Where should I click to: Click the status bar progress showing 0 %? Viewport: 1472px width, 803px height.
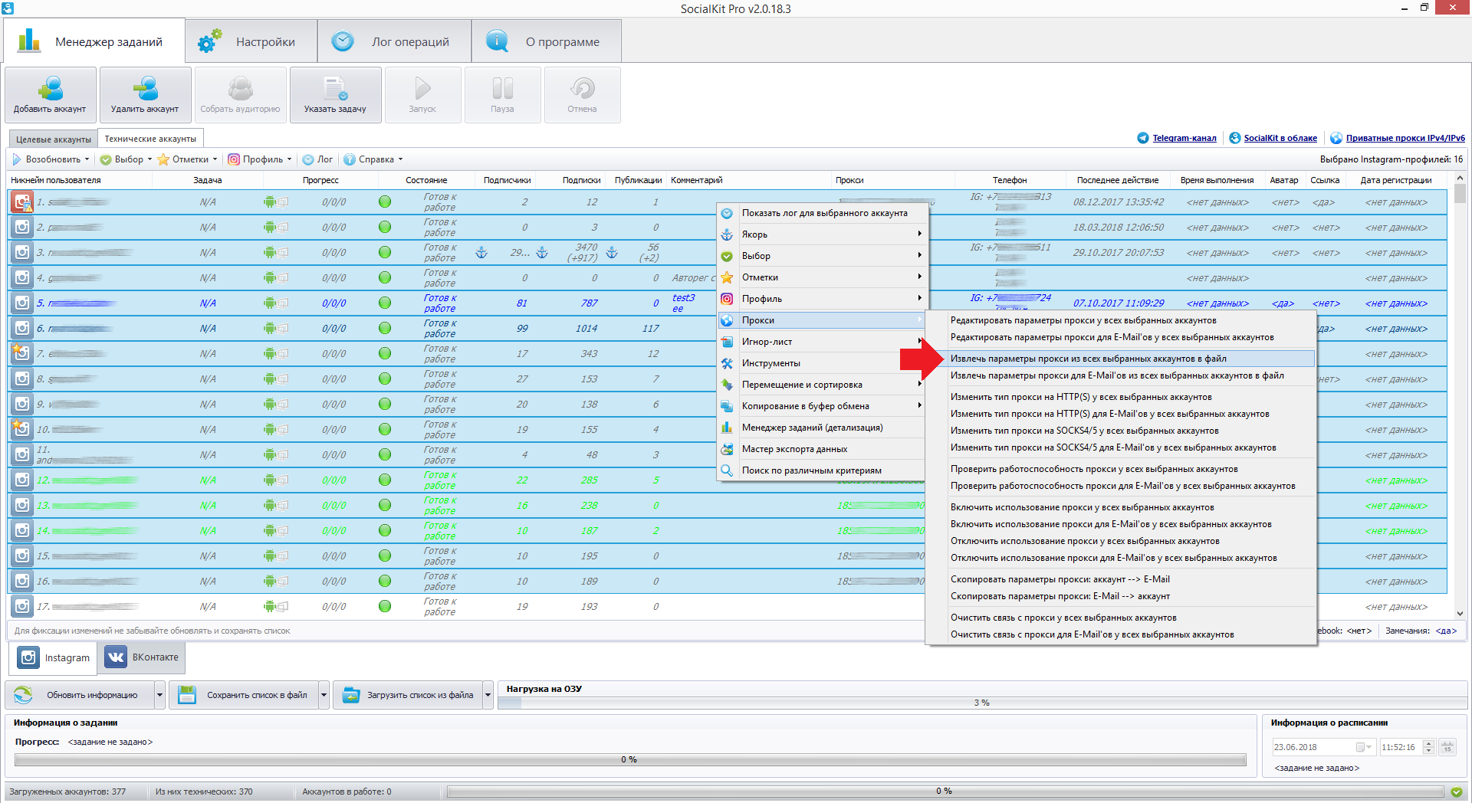click(x=945, y=791)
